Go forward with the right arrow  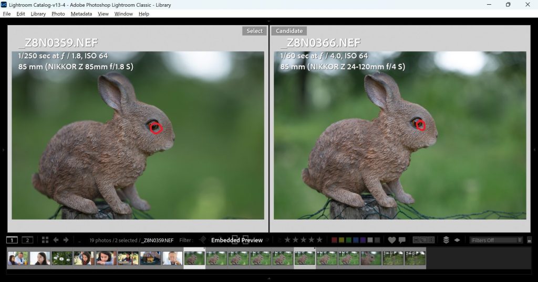pyautogui.click(x=66, y=240)
